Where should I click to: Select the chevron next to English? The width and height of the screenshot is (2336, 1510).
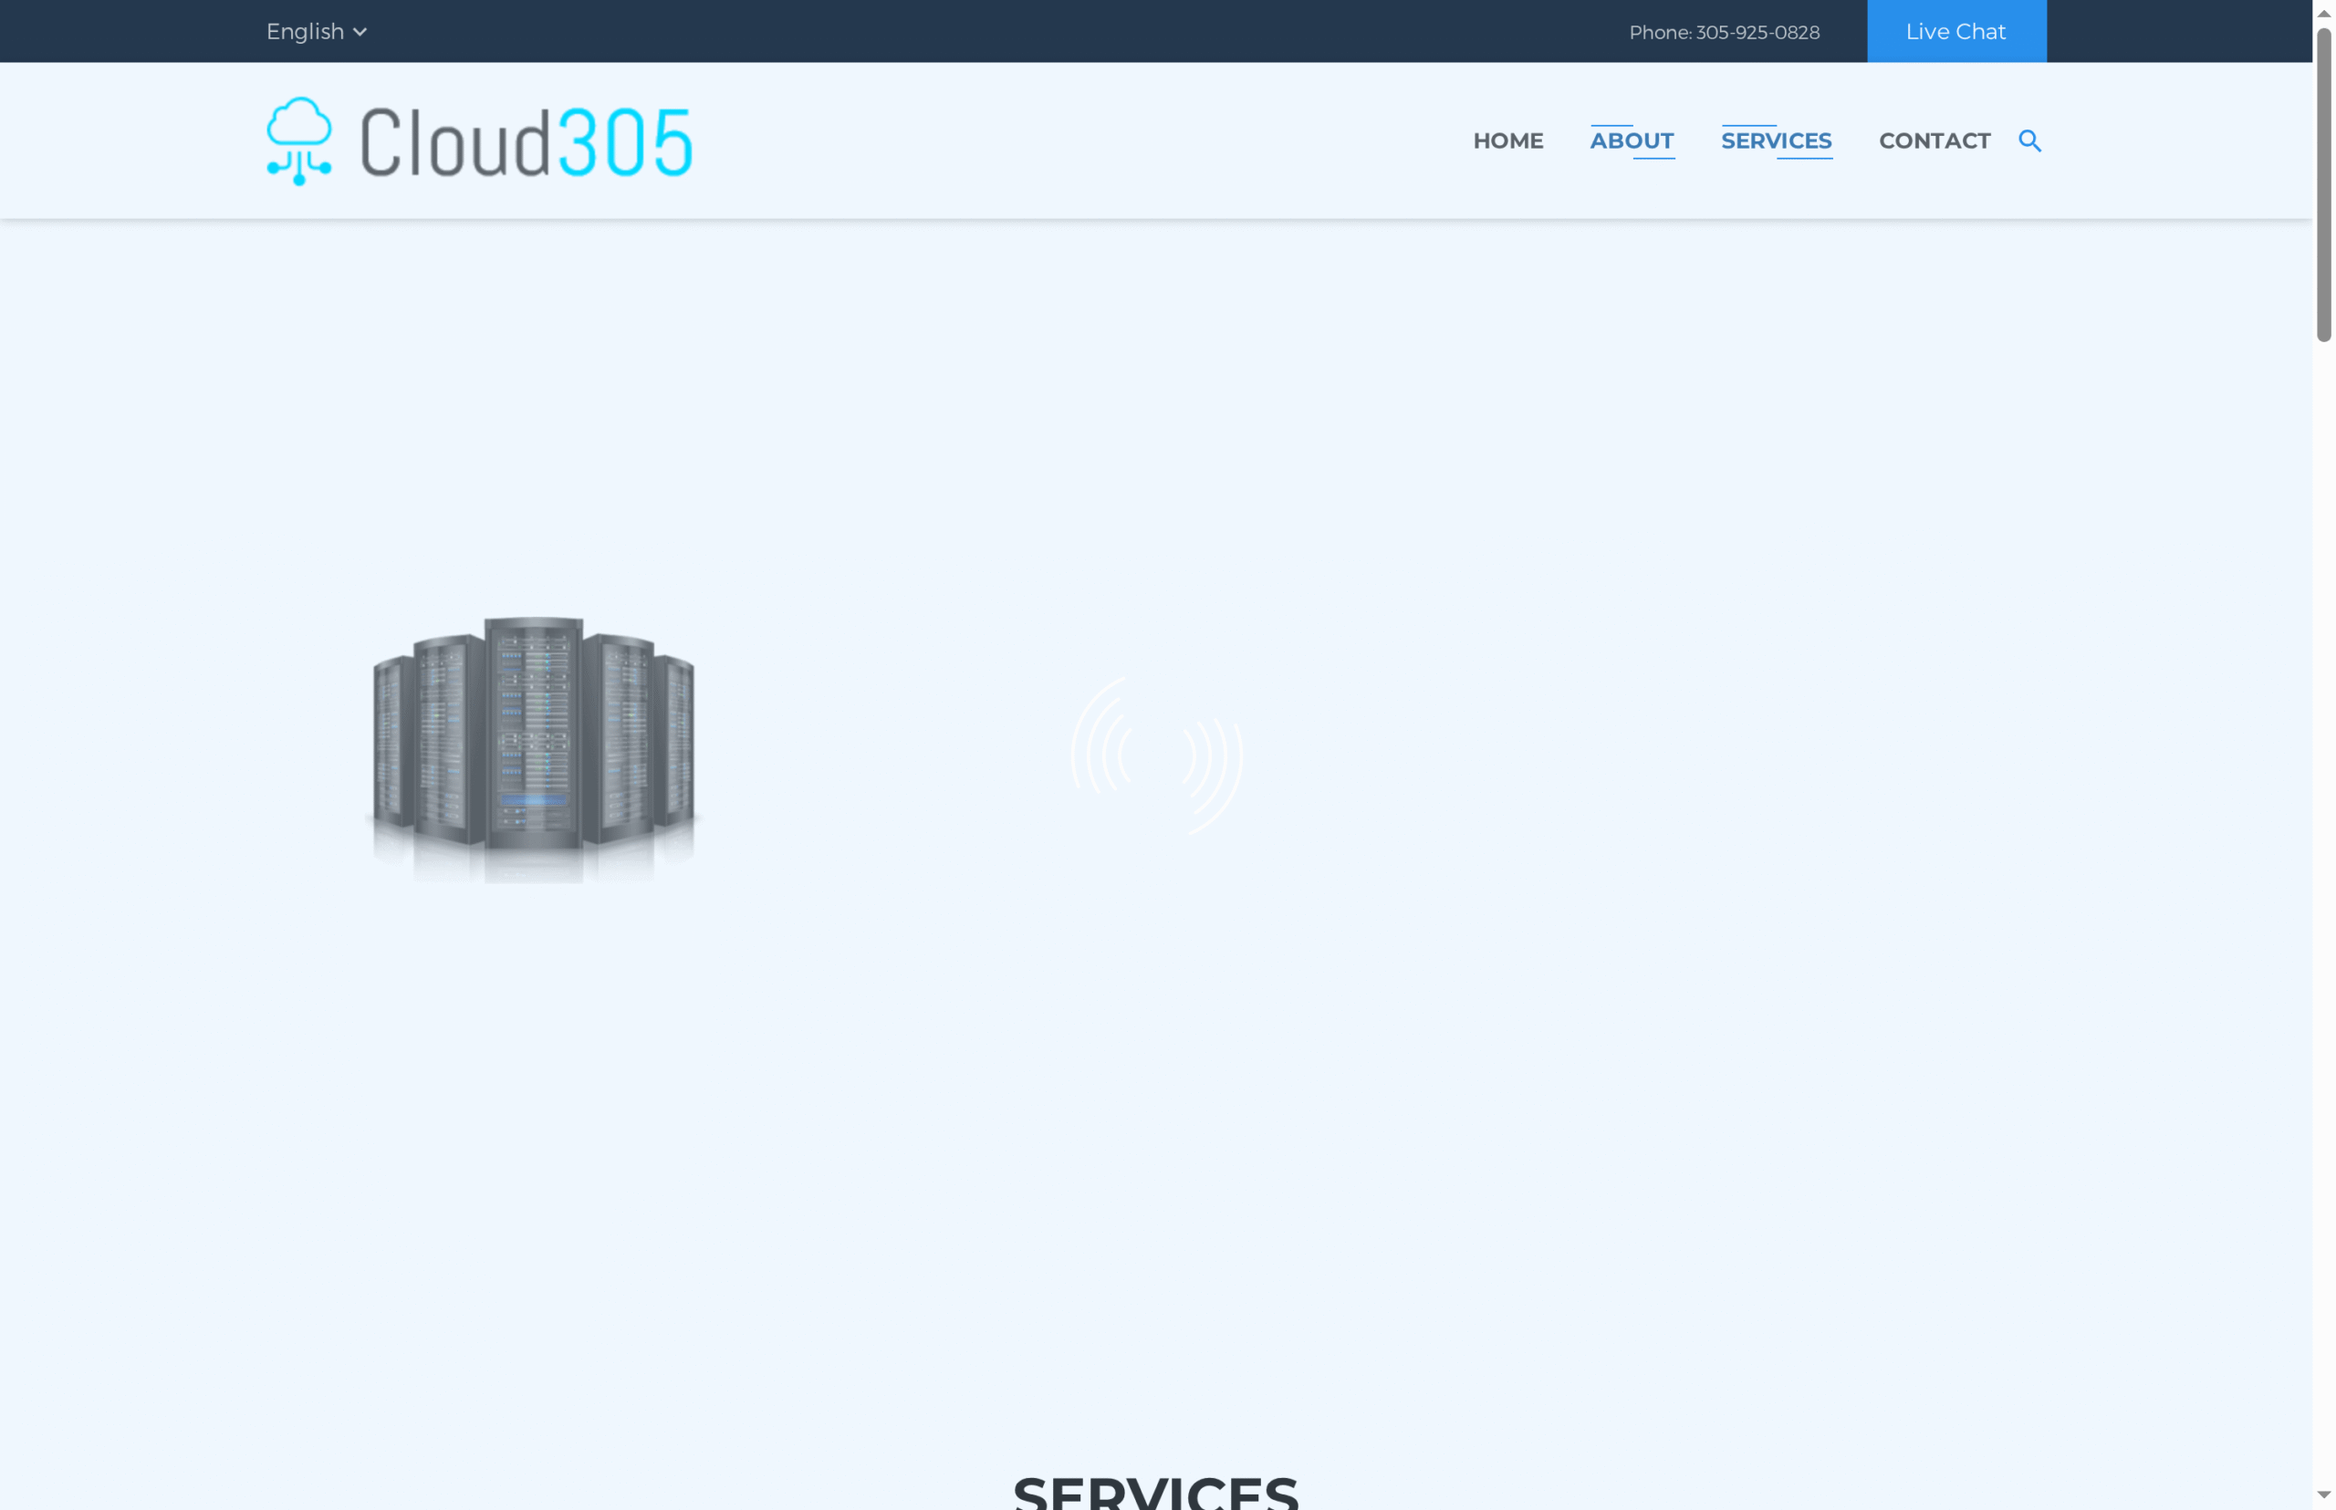click(x=359, y=30)
